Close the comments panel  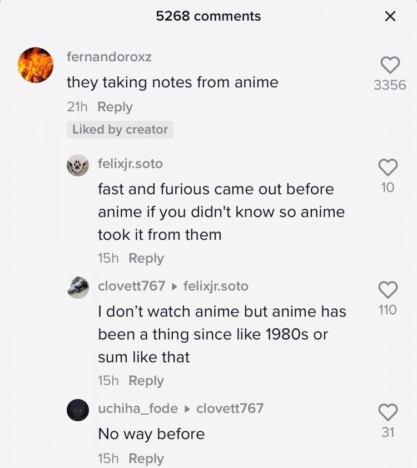pyautogui.click(x=390, y=17)
